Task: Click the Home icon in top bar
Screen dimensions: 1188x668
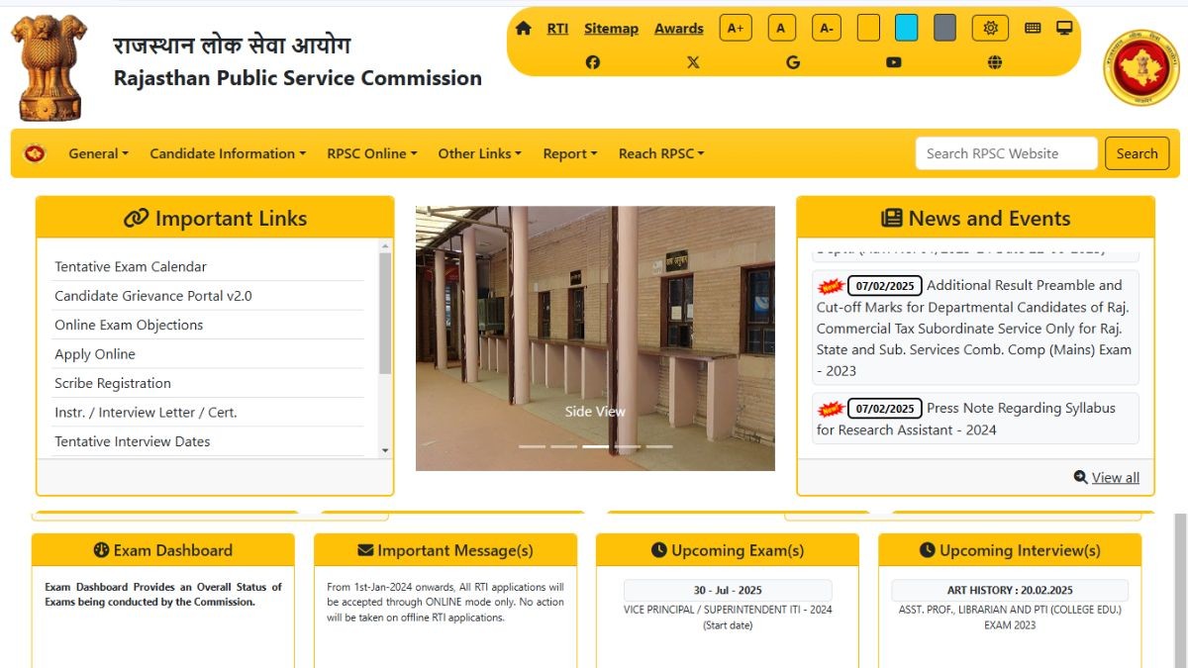Action: point(524,28)
